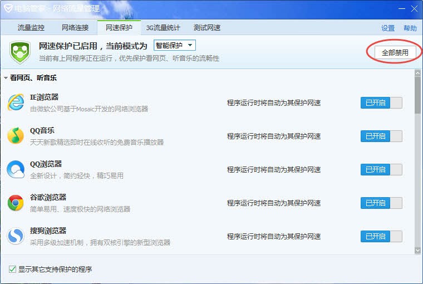Click 由微软公司基于Mosaic开发的网络浏览器 description
Image resolution: width=423 pixels, height=284 pixels.
coord(89,109)
